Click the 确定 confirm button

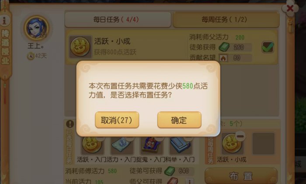pyautogui.click(x=179, y=120)
